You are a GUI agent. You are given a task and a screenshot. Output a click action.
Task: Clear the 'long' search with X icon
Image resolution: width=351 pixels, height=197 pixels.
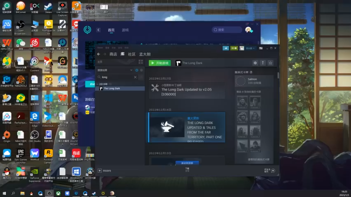click(x=135, y=77)
